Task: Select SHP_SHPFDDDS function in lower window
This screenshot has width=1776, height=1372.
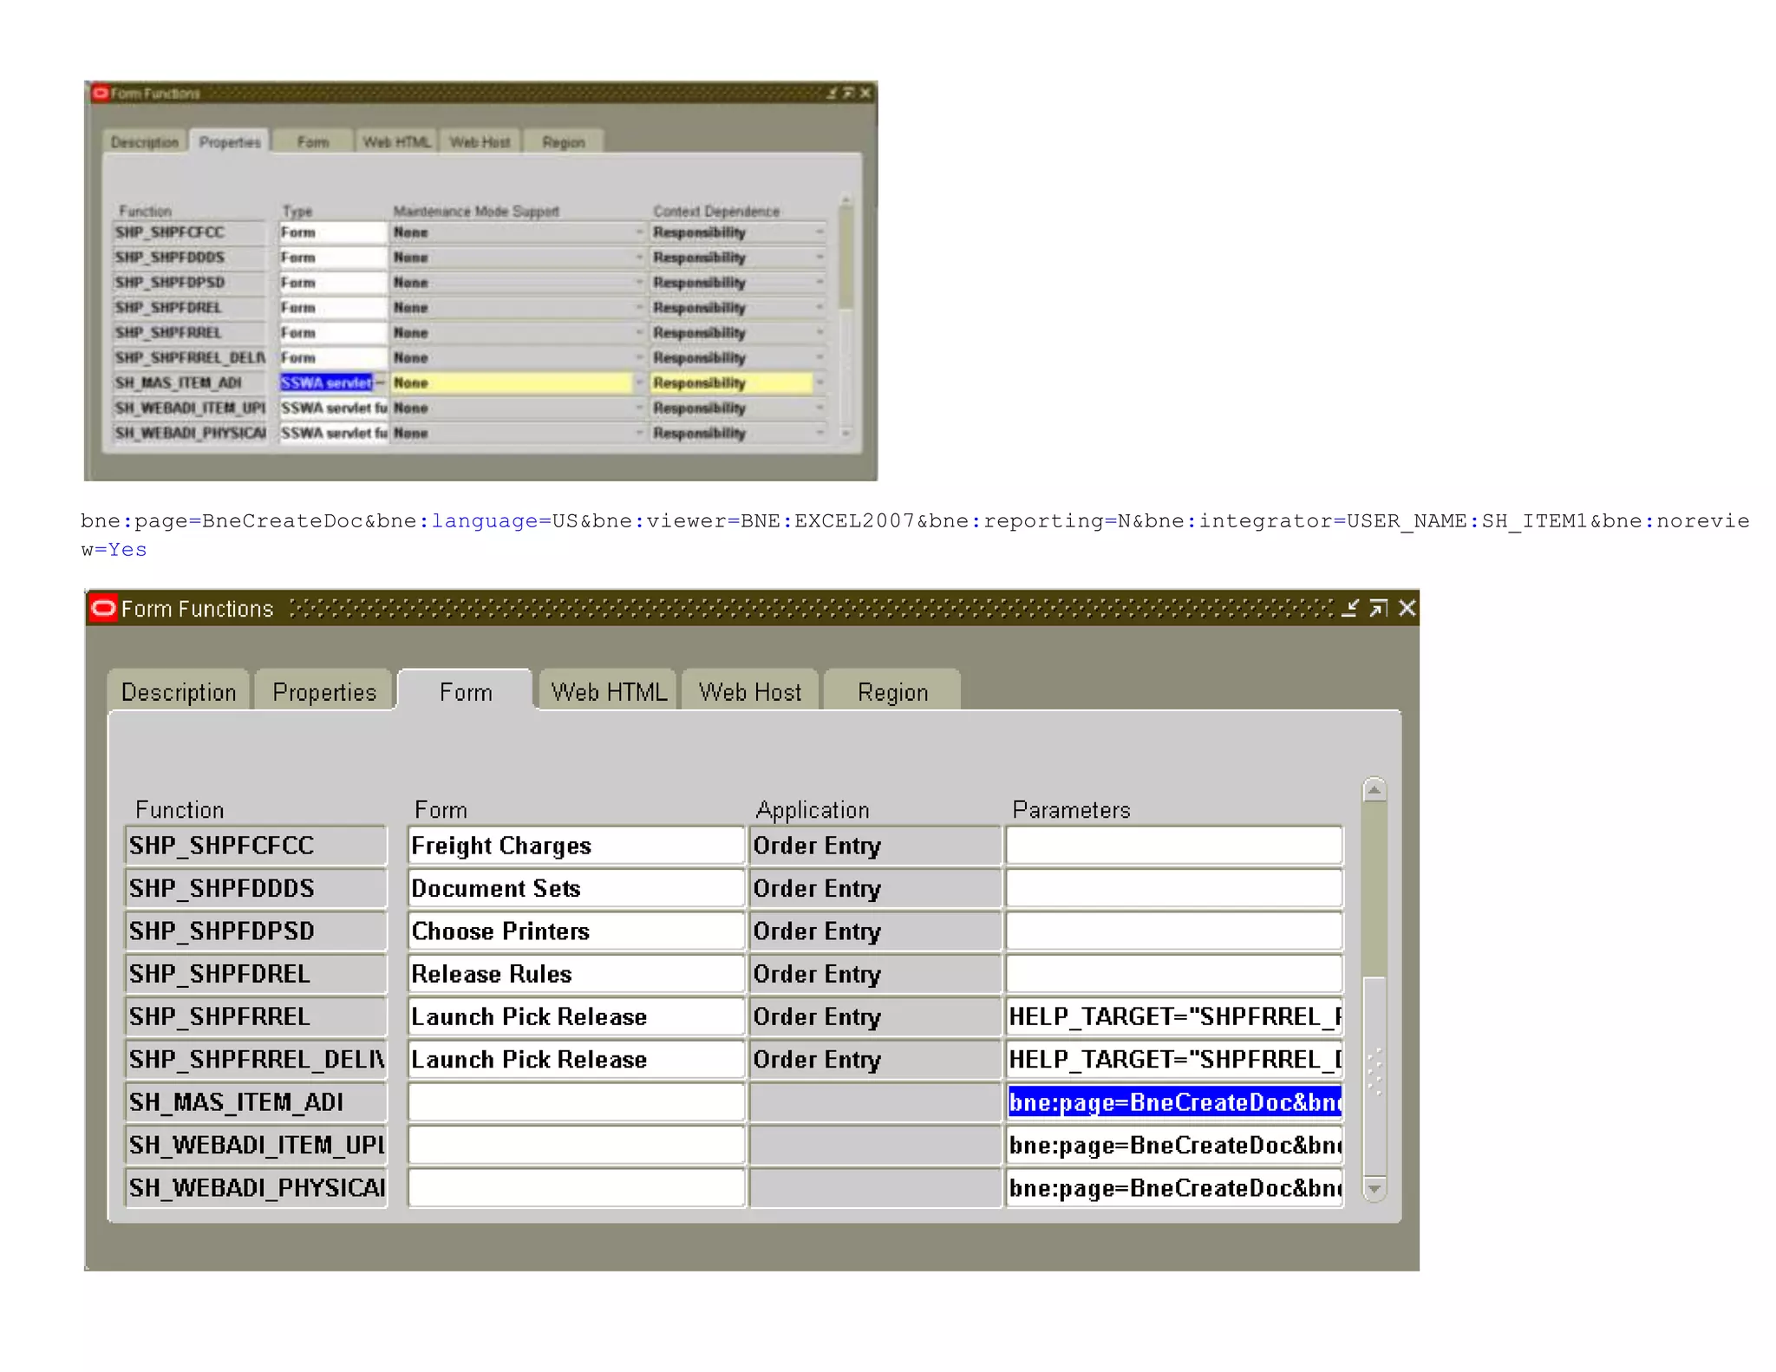Action: 256,888
